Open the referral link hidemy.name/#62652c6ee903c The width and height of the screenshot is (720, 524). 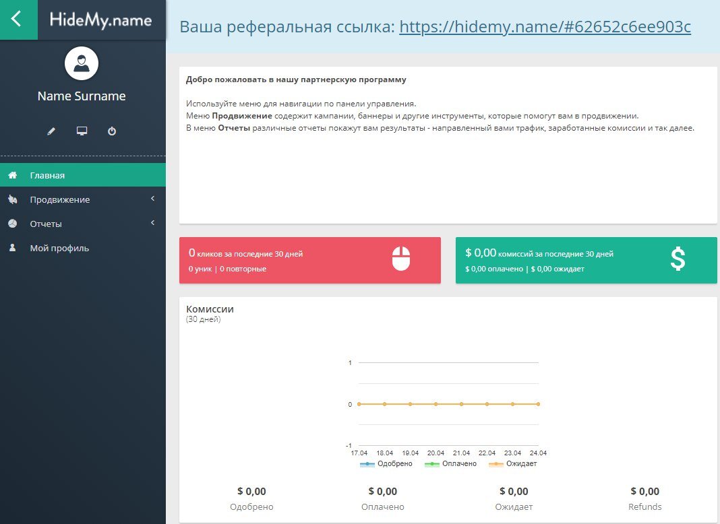[x=545, y=26]
